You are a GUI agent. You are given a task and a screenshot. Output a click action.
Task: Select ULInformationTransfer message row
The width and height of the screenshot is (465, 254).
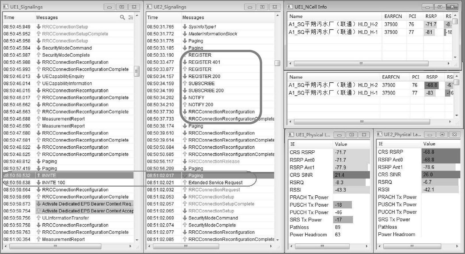[x=68, y=218]
